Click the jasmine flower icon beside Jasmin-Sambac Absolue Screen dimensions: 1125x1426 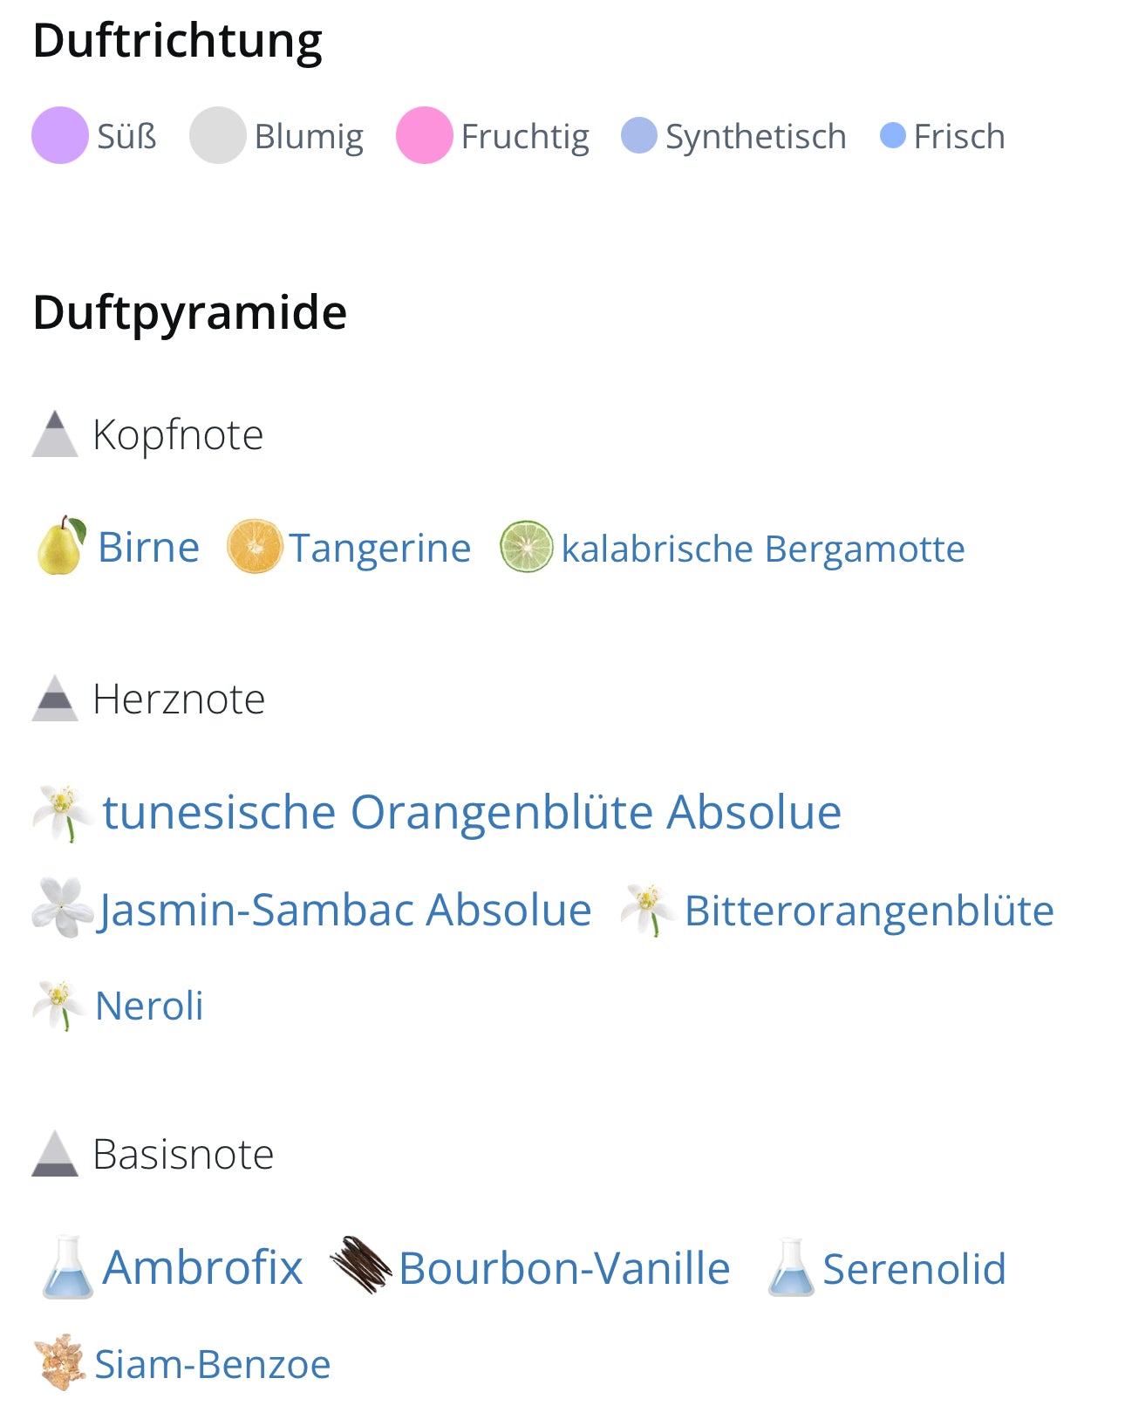63,908
